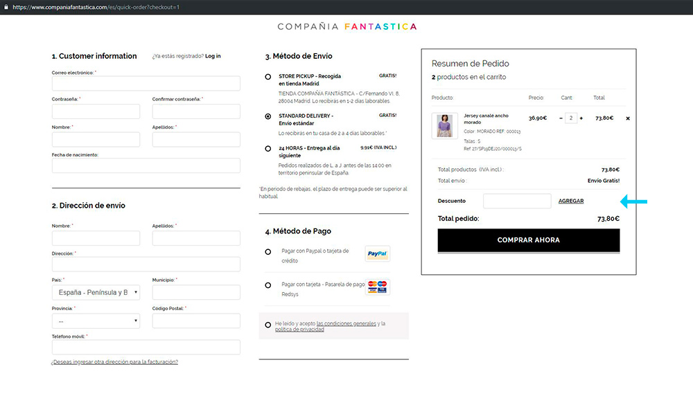This screenshot has height=405, width=693.
Task: Accept the general conditions and privacy policy
Action: [x=267, y=325]
